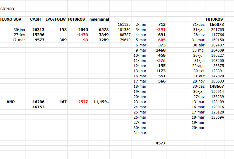Select the 31-mar date cell
The image size is (234, 159).
click(x=140, y=133)
